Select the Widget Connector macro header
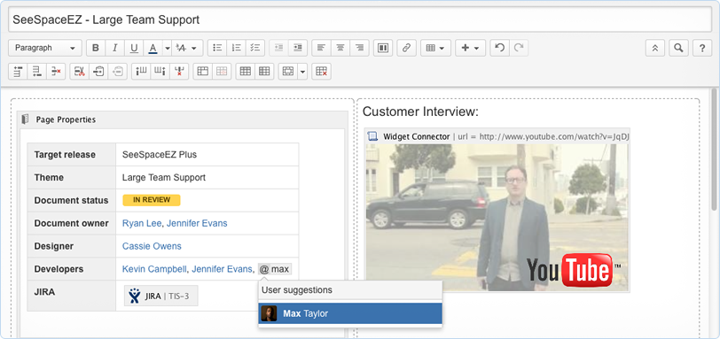The height and width of the screenshot is (339, 720). (x=497, y=136)
